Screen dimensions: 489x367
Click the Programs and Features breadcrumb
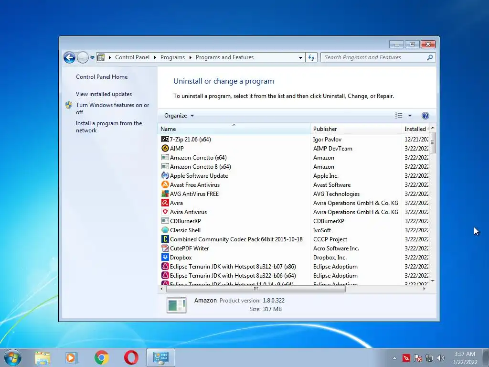coord(224,57)
